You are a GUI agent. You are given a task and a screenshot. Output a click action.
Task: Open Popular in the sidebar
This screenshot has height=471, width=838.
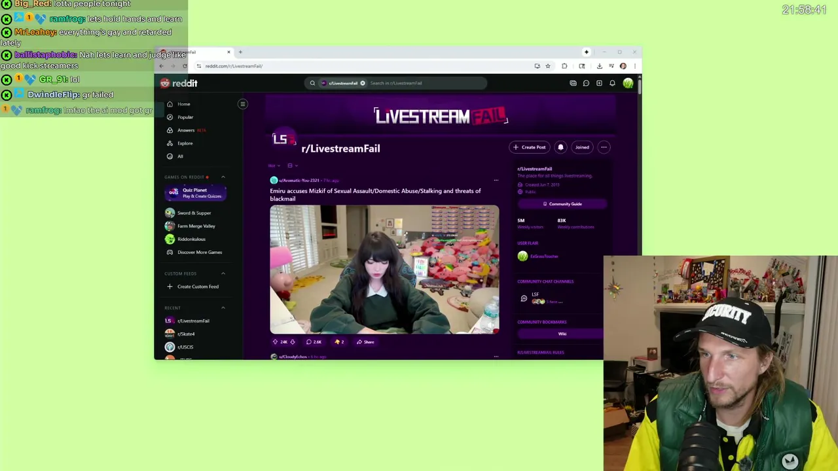(185, 117)
